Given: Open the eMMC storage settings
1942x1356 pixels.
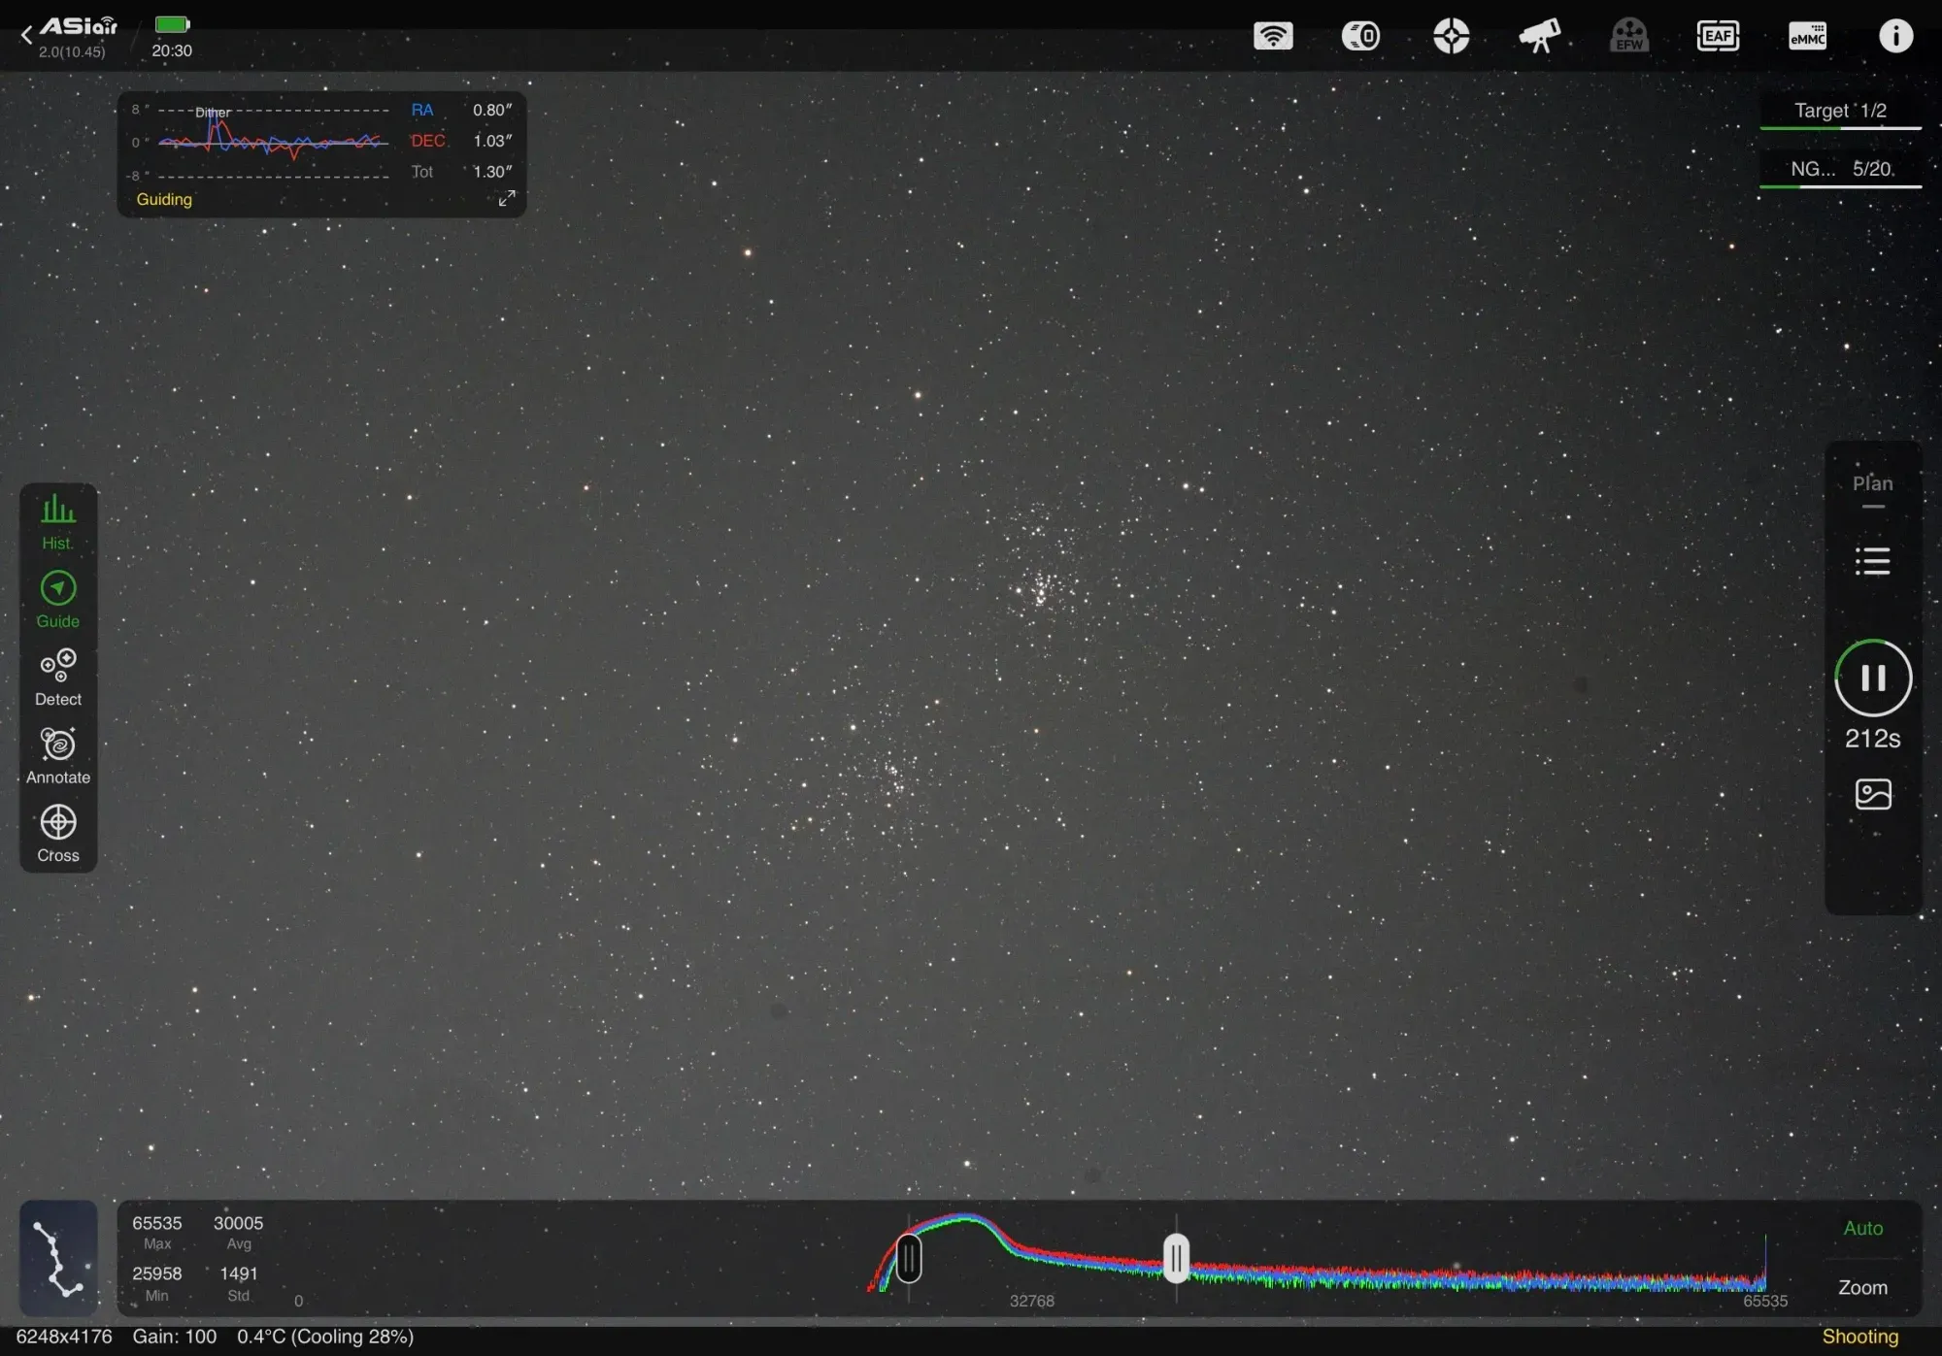Looking at the screenshot, I should click(1807, 37).
